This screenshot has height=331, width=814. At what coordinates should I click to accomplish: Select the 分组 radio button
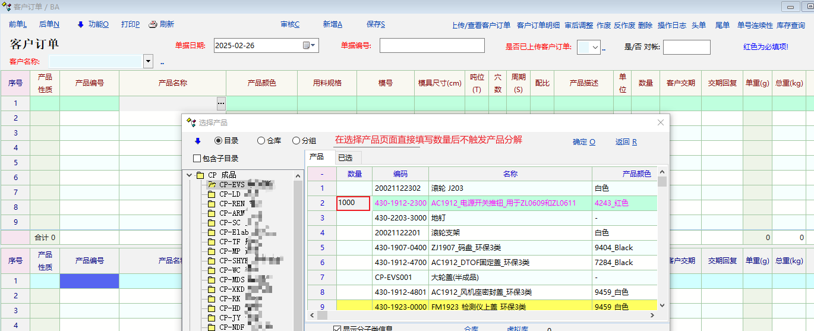pyautogui.click(x=296, y=141)
